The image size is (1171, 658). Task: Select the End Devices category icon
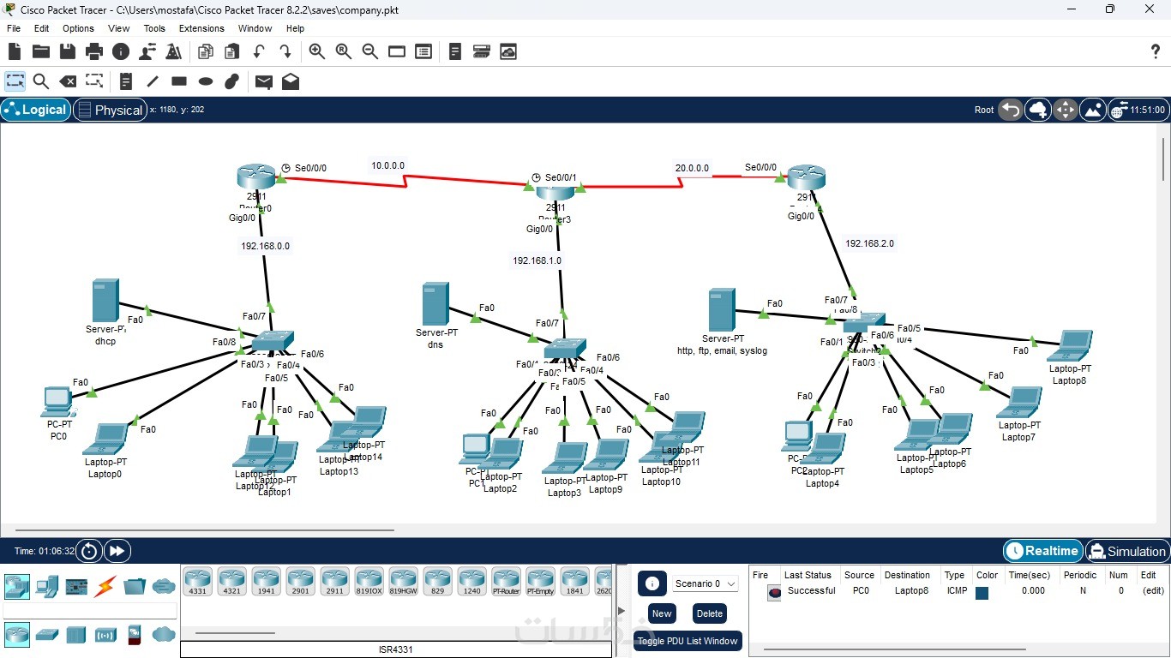(x=47, y=587)
